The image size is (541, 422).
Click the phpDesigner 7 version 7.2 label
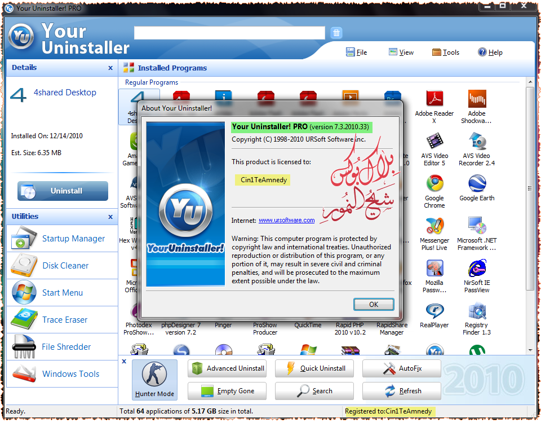coord(181,329)
